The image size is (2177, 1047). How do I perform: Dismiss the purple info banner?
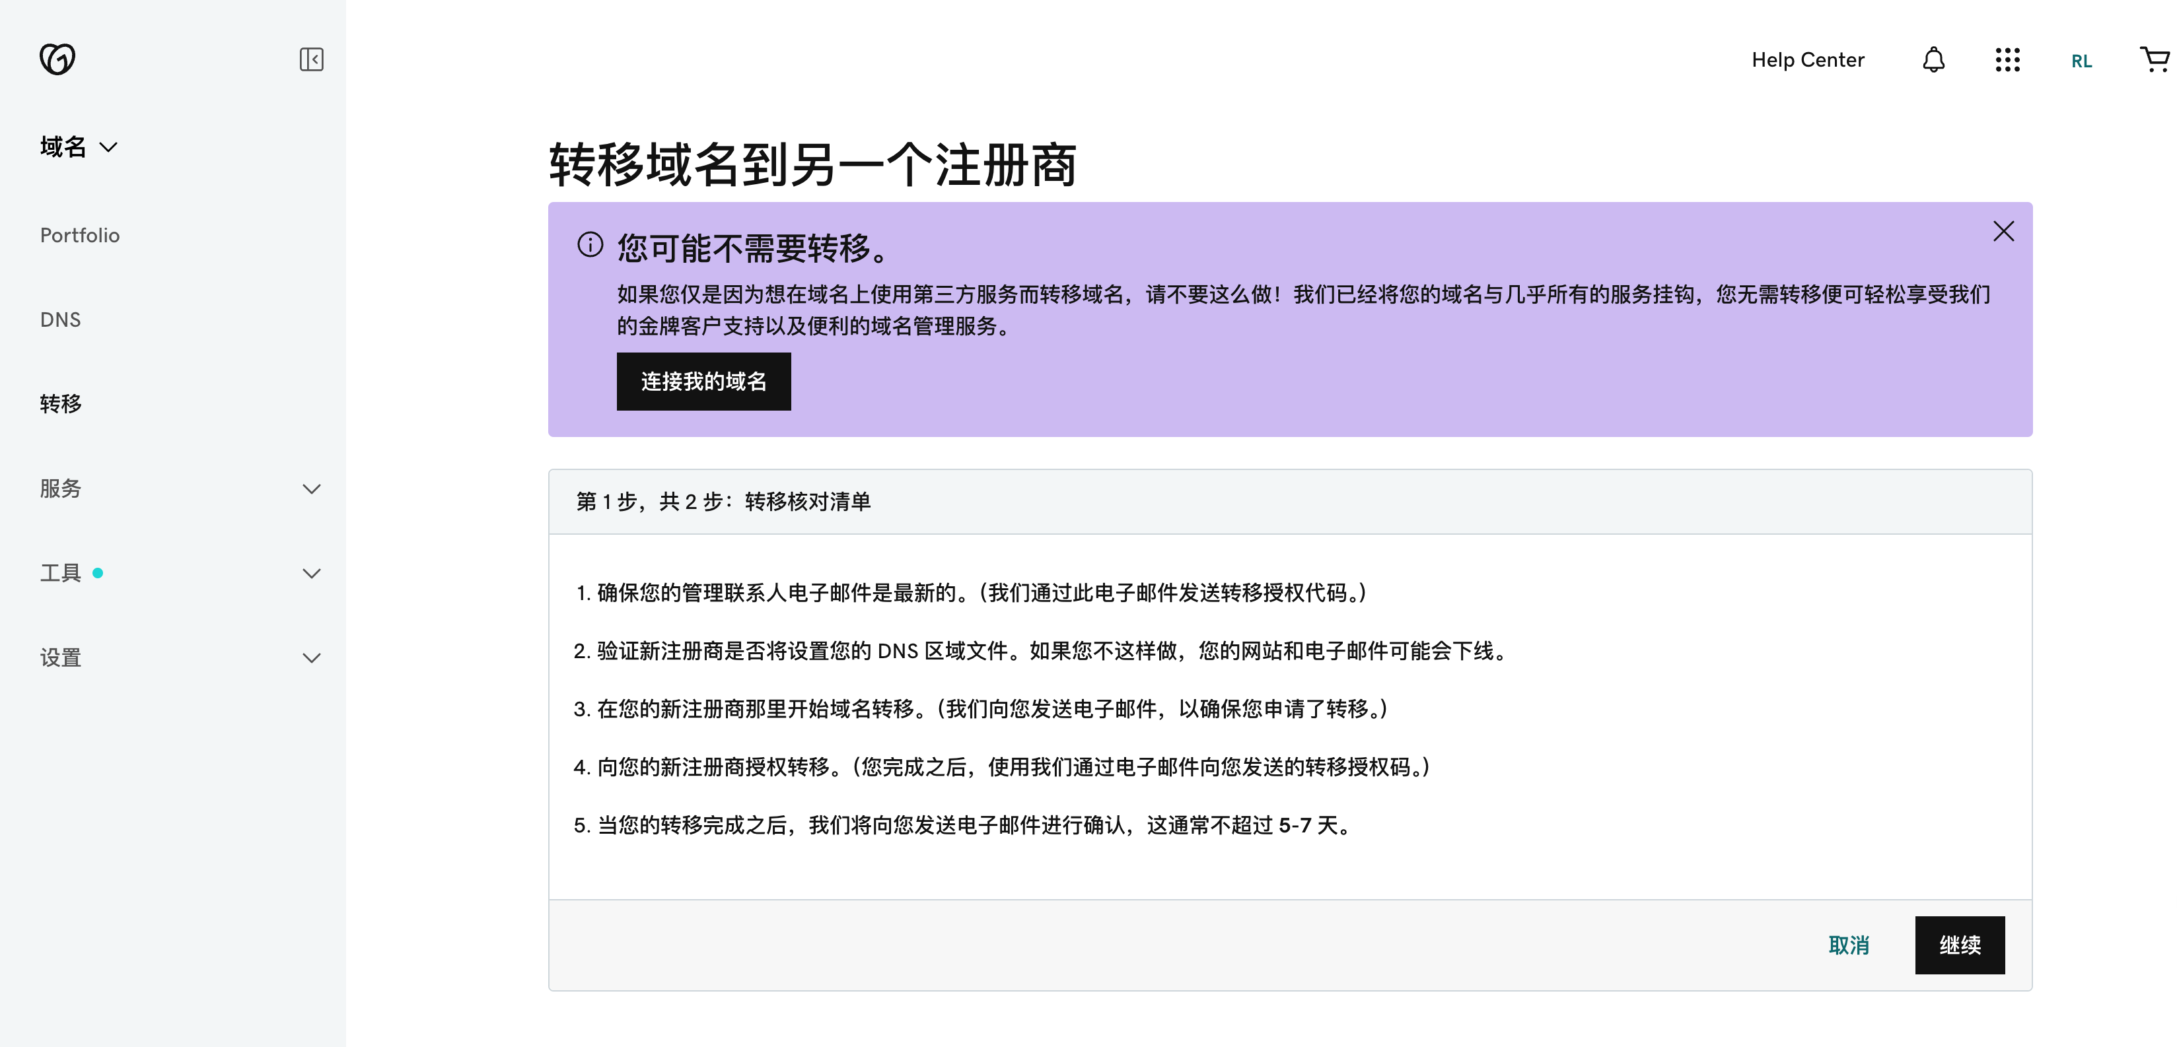pyautogui.click(x=2003, y=231)
